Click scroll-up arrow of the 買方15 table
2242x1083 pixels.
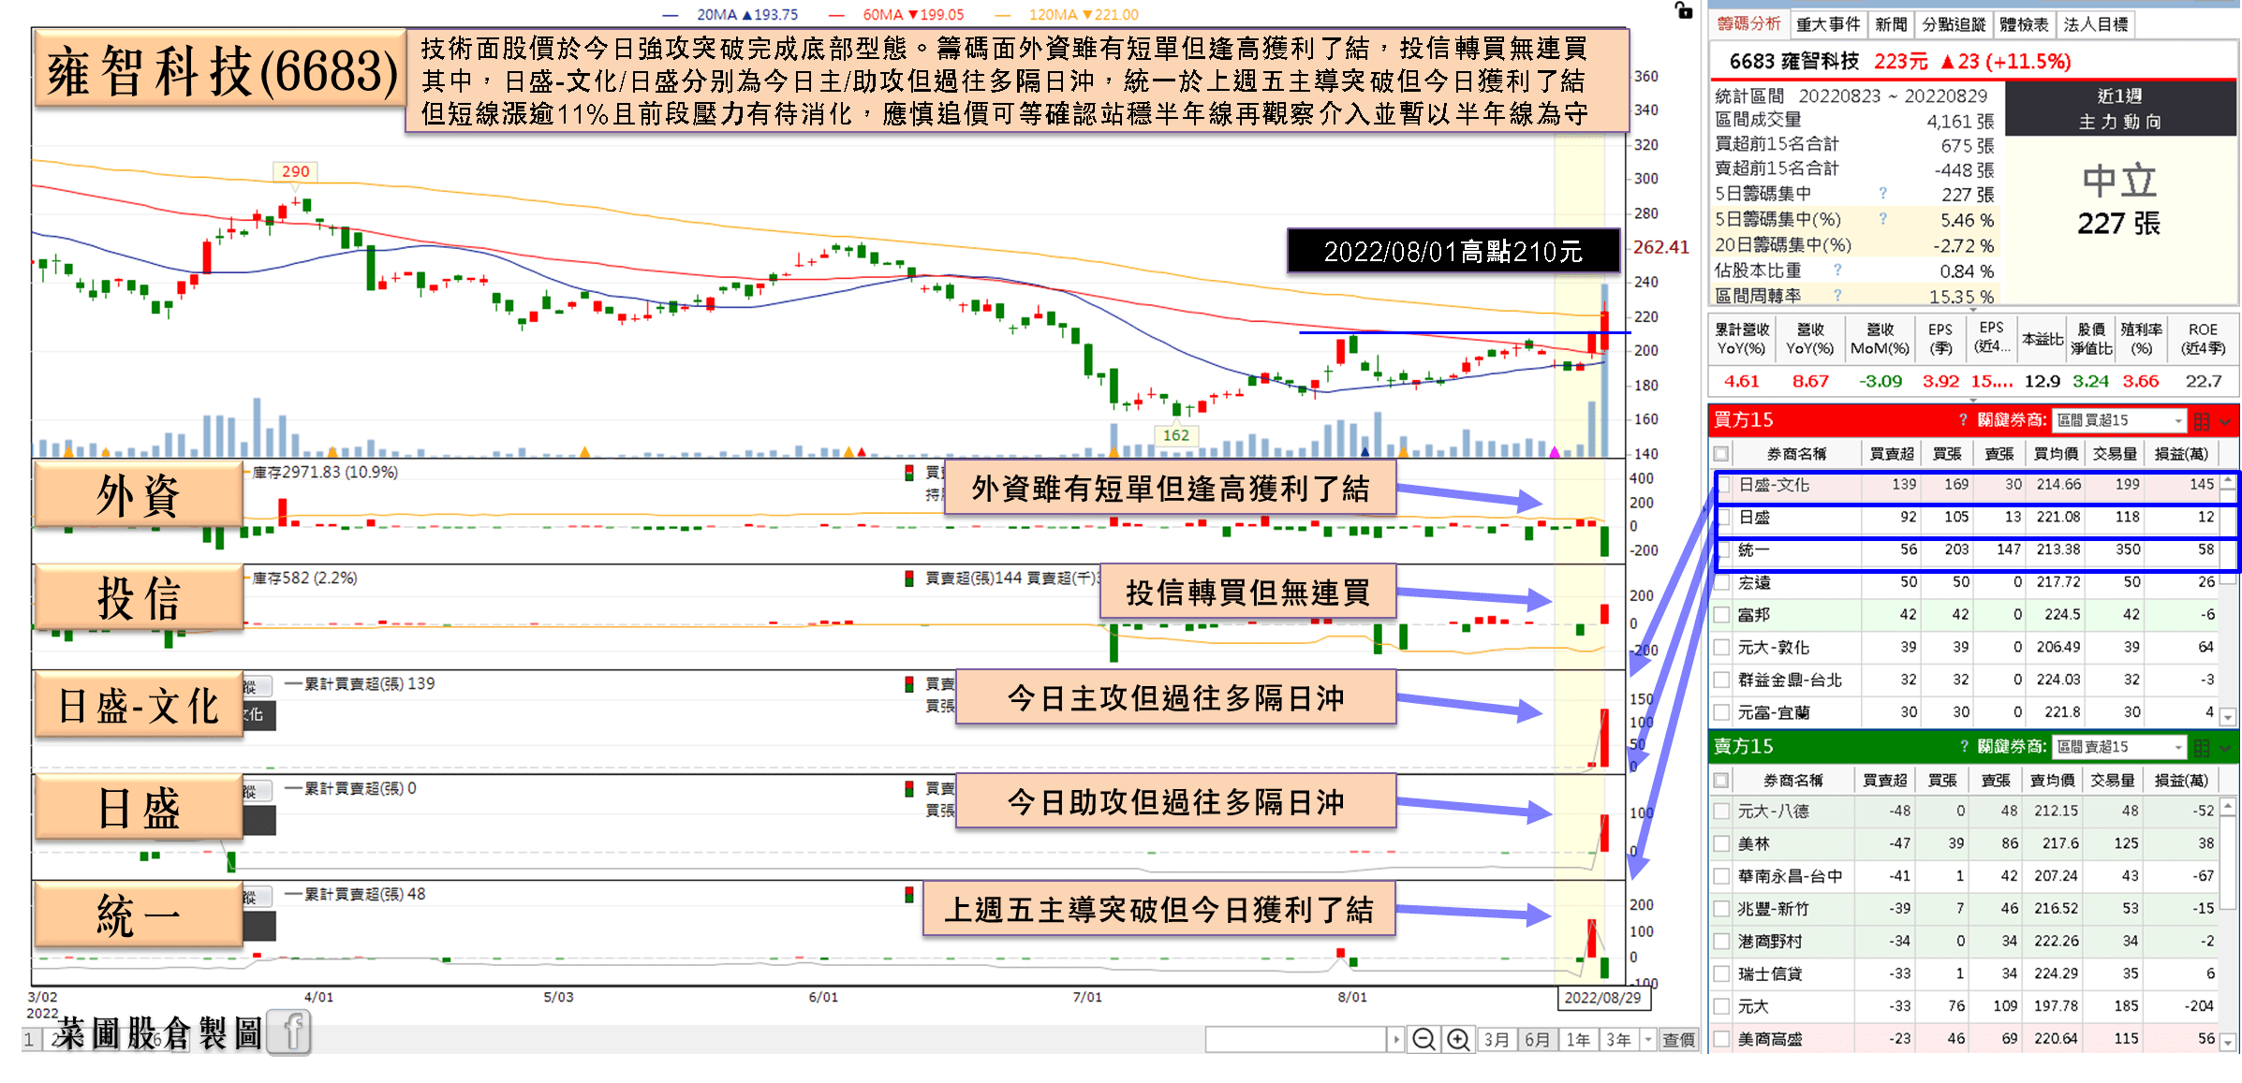[x=2228, y=482]
